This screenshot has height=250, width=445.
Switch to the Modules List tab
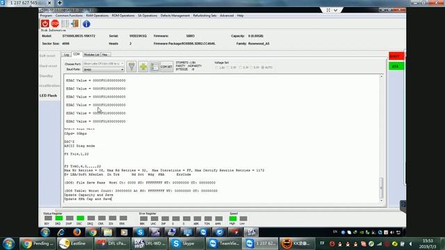(x=91, y=54)
